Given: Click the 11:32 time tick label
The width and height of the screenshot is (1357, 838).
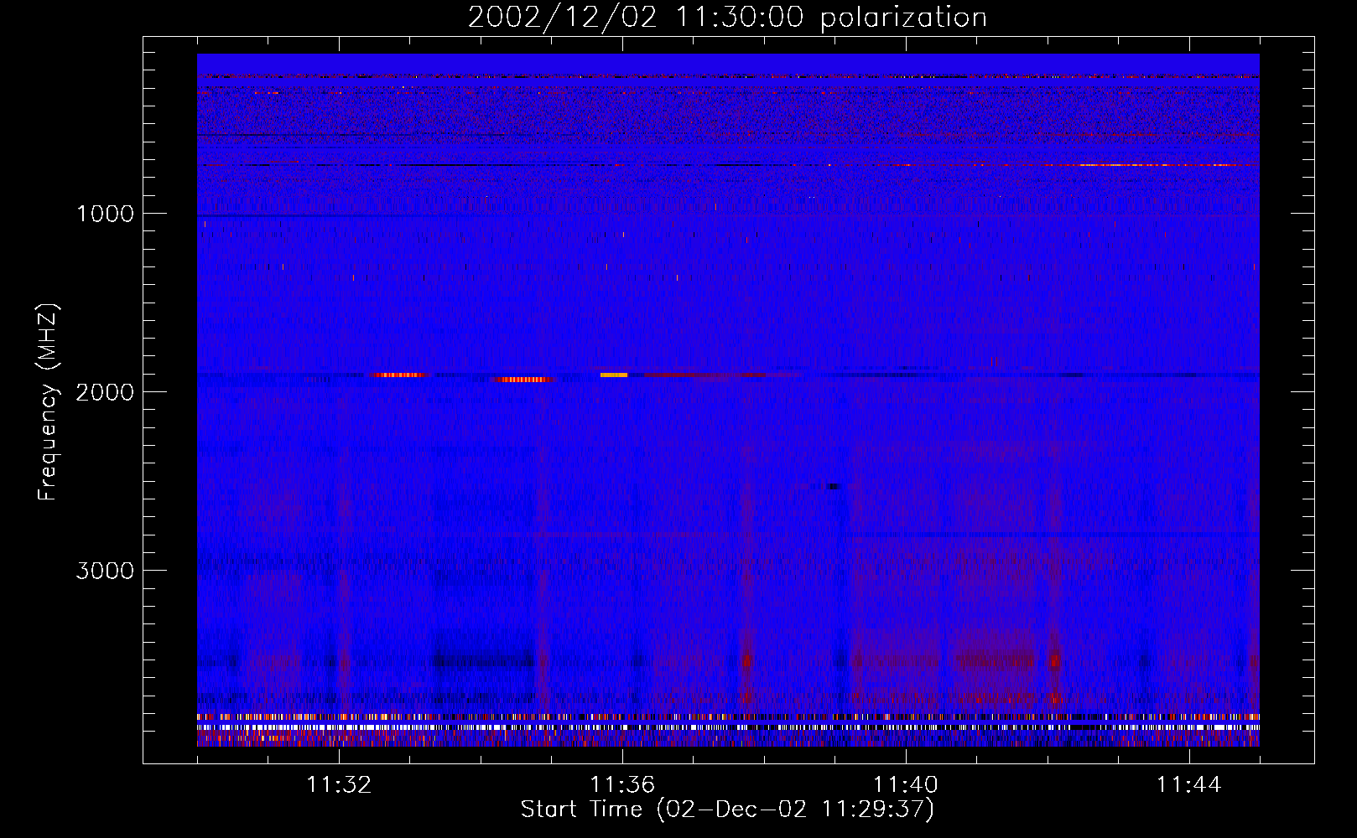Looking at the screenshot, I should (339, 785).
